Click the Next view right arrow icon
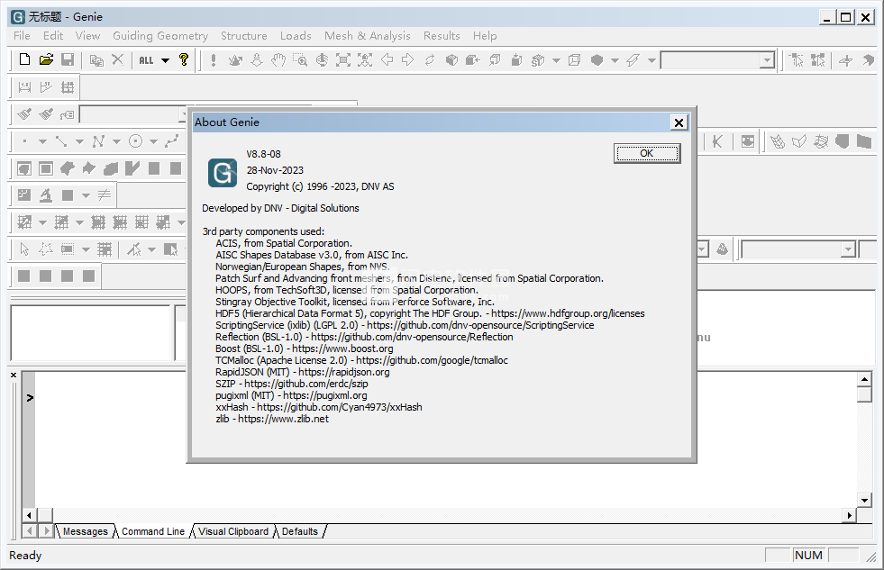 click(407, 59)
